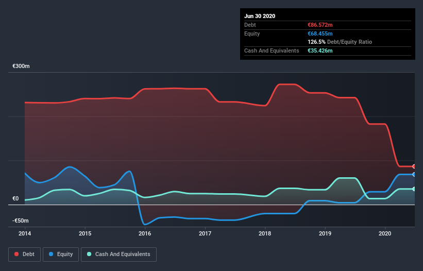Click the teal Cash endpoint marker
423x271 pixels.
pyautogui.click(x=414, y=189)
